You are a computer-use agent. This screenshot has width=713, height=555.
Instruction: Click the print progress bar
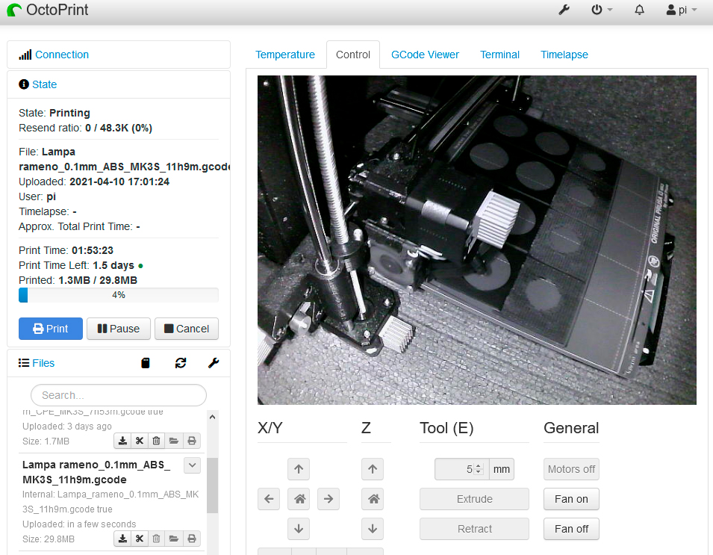click(119, 295)
